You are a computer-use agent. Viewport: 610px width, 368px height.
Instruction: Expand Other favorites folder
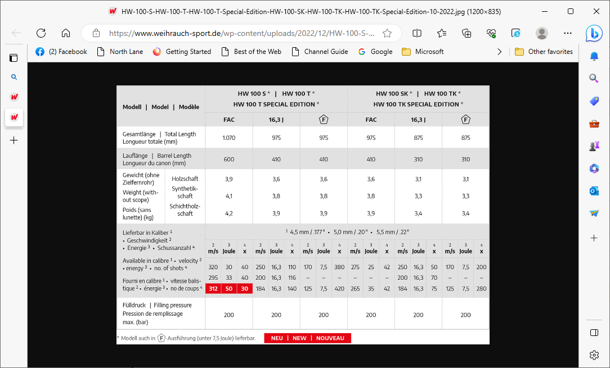click(x=544, y=52)
